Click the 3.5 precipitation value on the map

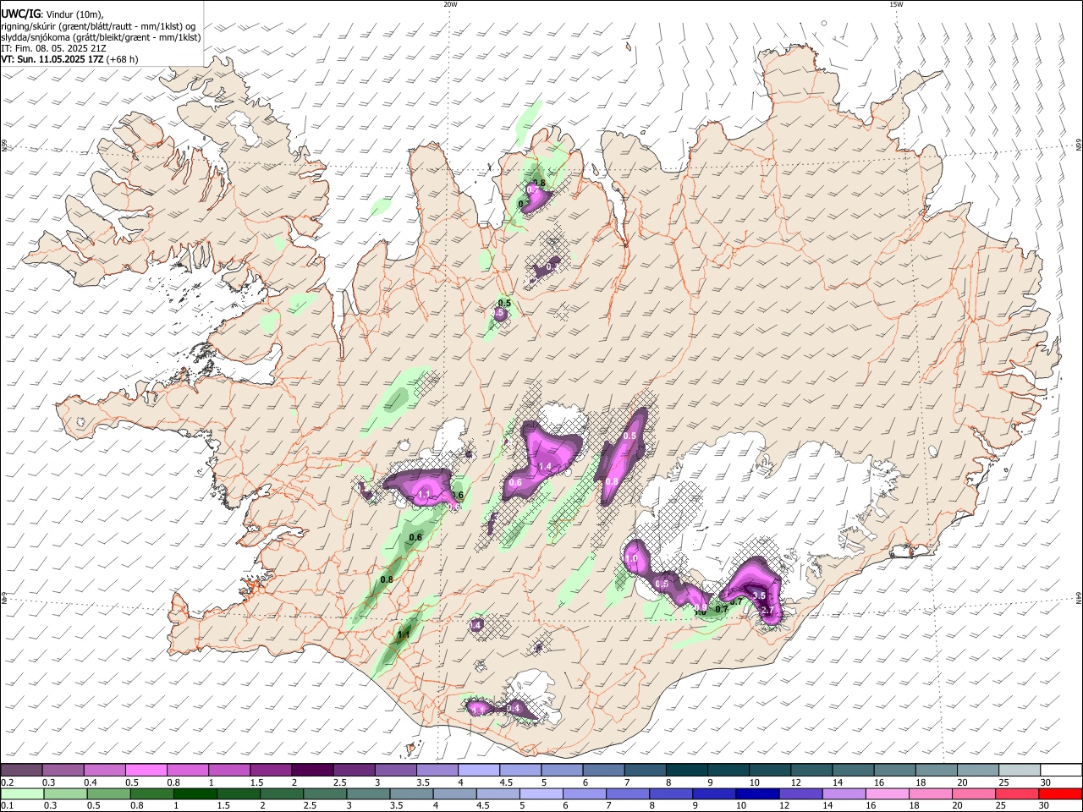click(x=759, y=595)
